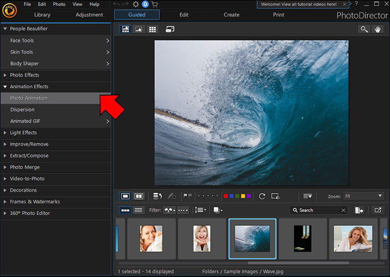Expand the Photo Effects section
Screen dimensions: 390x277
pos(56,75)
